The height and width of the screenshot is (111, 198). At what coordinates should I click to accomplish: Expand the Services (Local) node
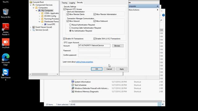[x=31, y=30]
